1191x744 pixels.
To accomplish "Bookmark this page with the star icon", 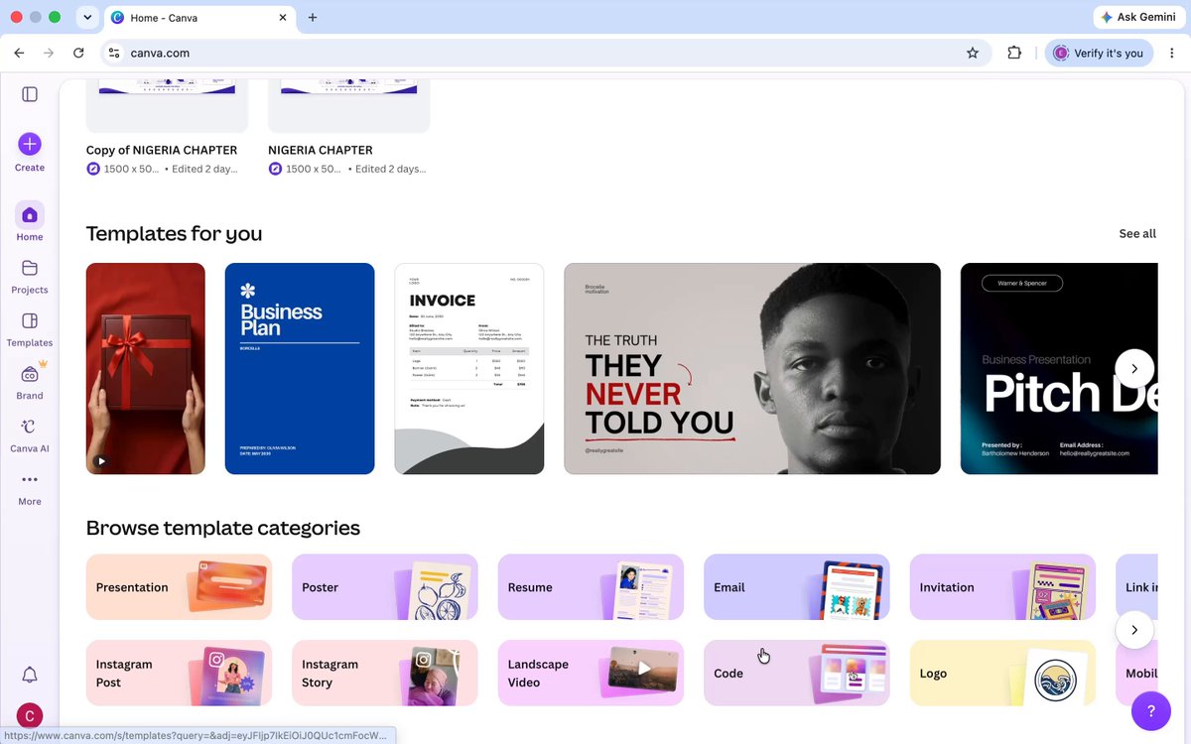I will point(973,54).
